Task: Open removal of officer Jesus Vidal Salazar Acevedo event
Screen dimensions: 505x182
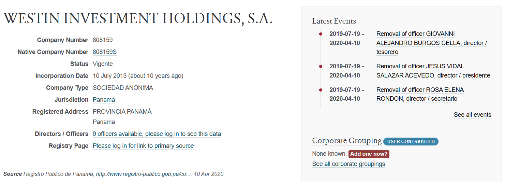Action: tap(433, 71)
